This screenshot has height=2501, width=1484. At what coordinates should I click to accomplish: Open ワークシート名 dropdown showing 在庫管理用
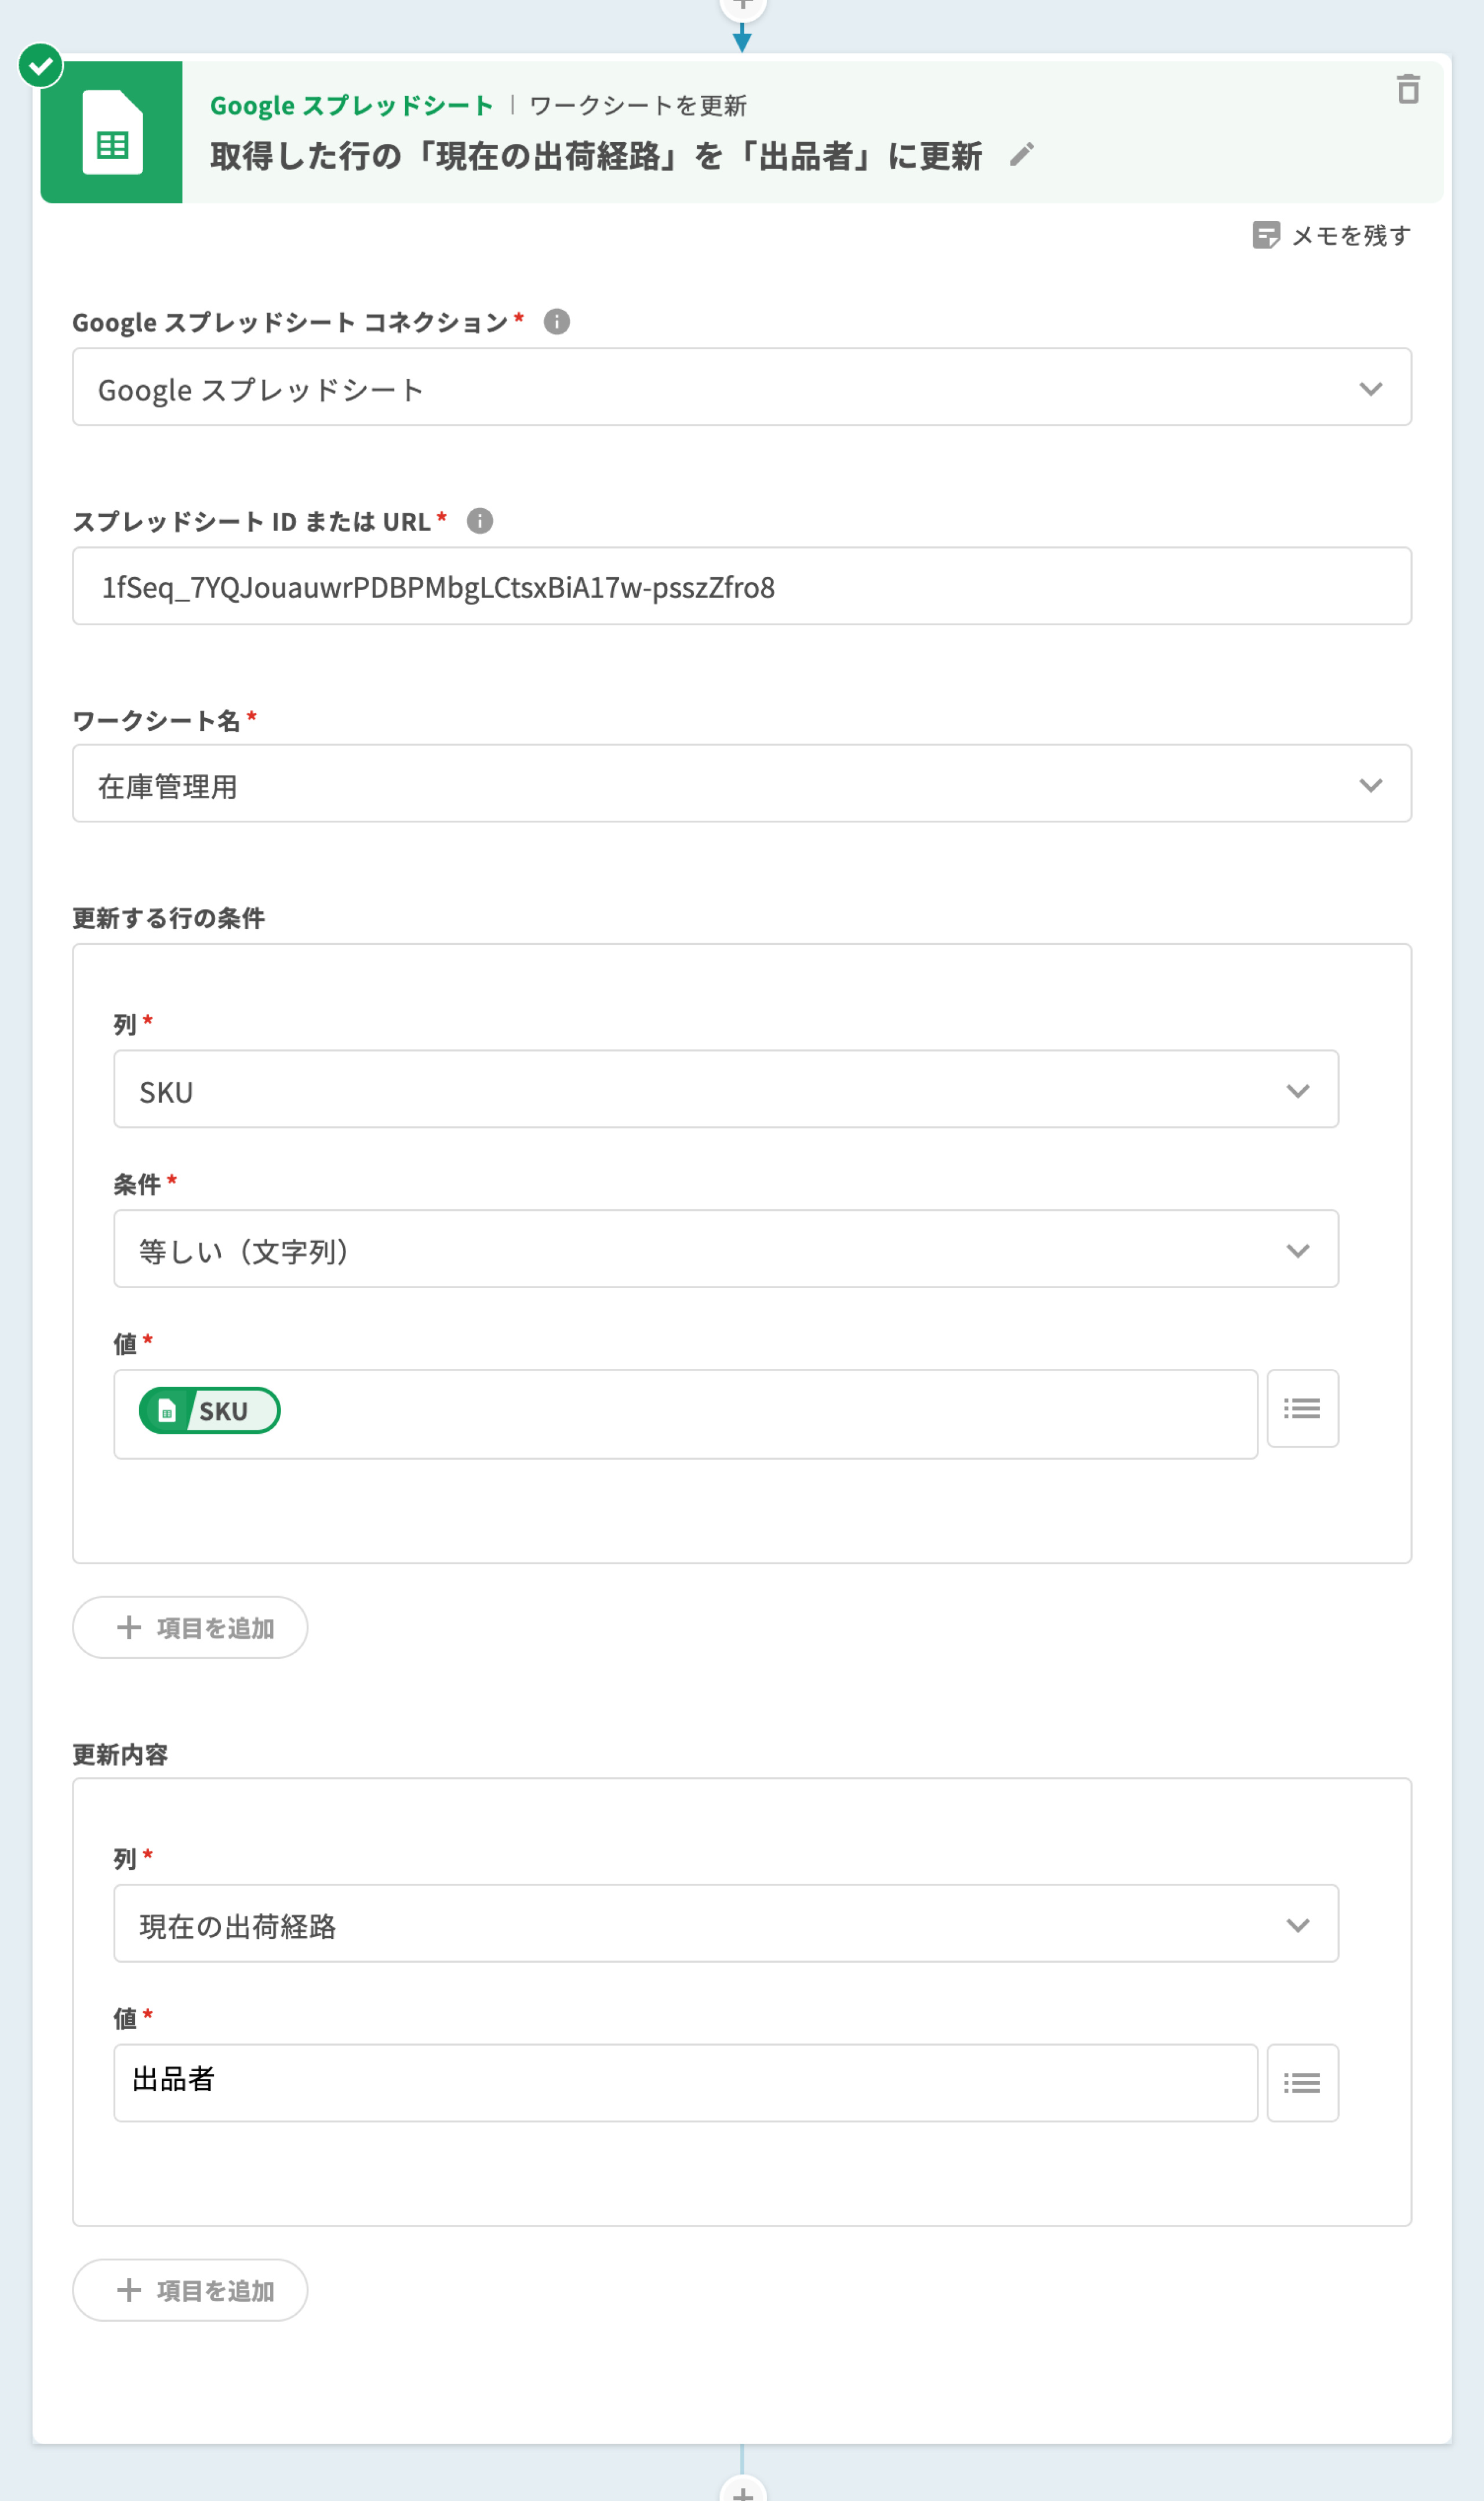(741, 784)
